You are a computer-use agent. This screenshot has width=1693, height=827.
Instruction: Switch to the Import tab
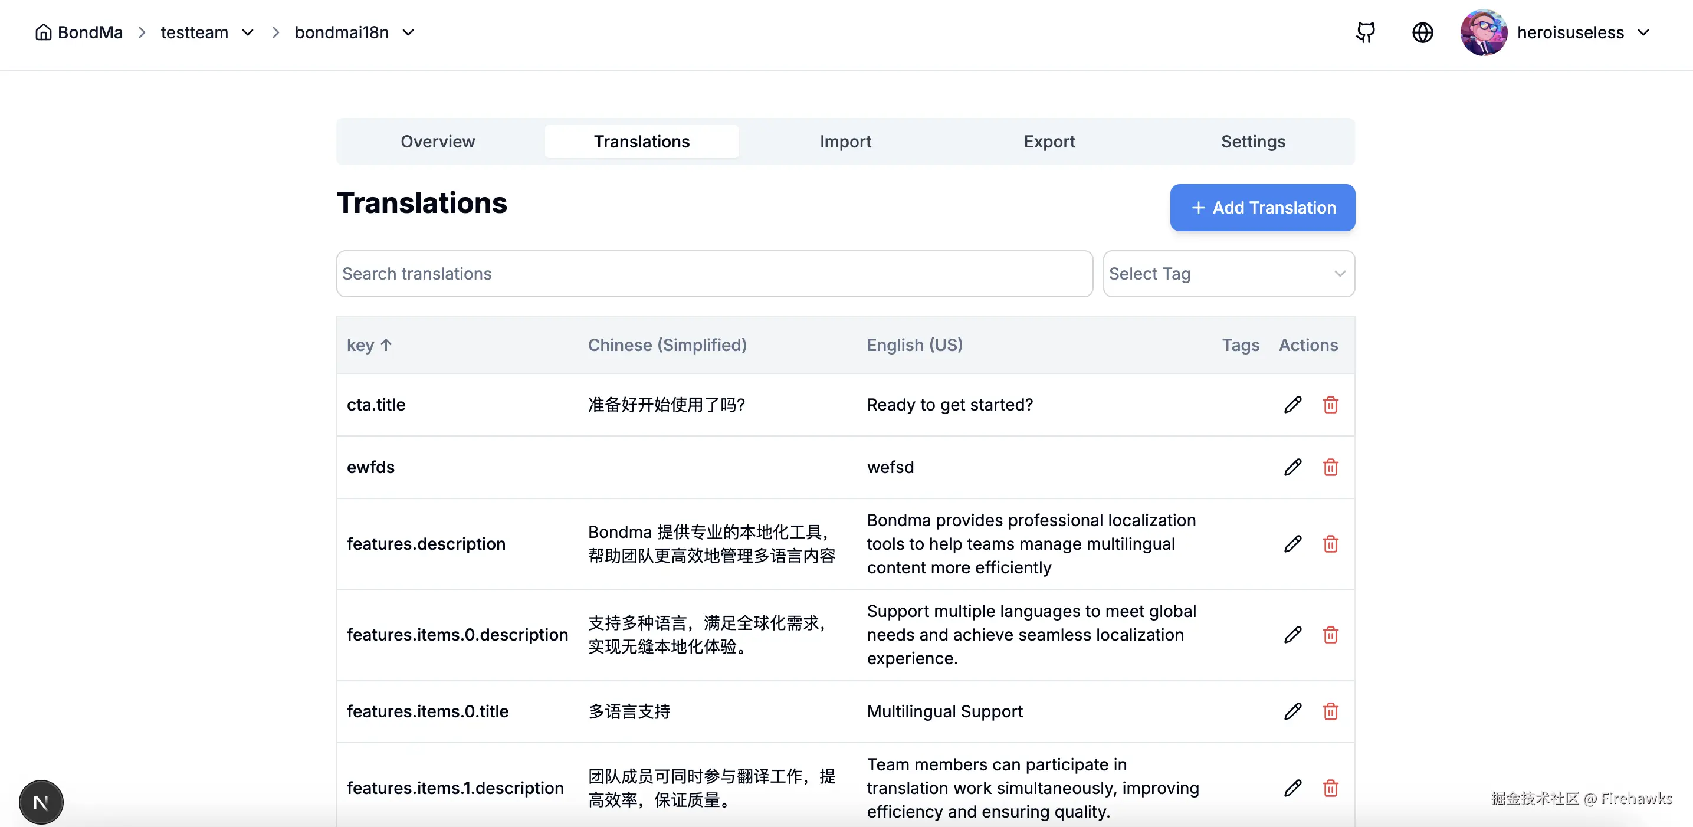[845, 142]
